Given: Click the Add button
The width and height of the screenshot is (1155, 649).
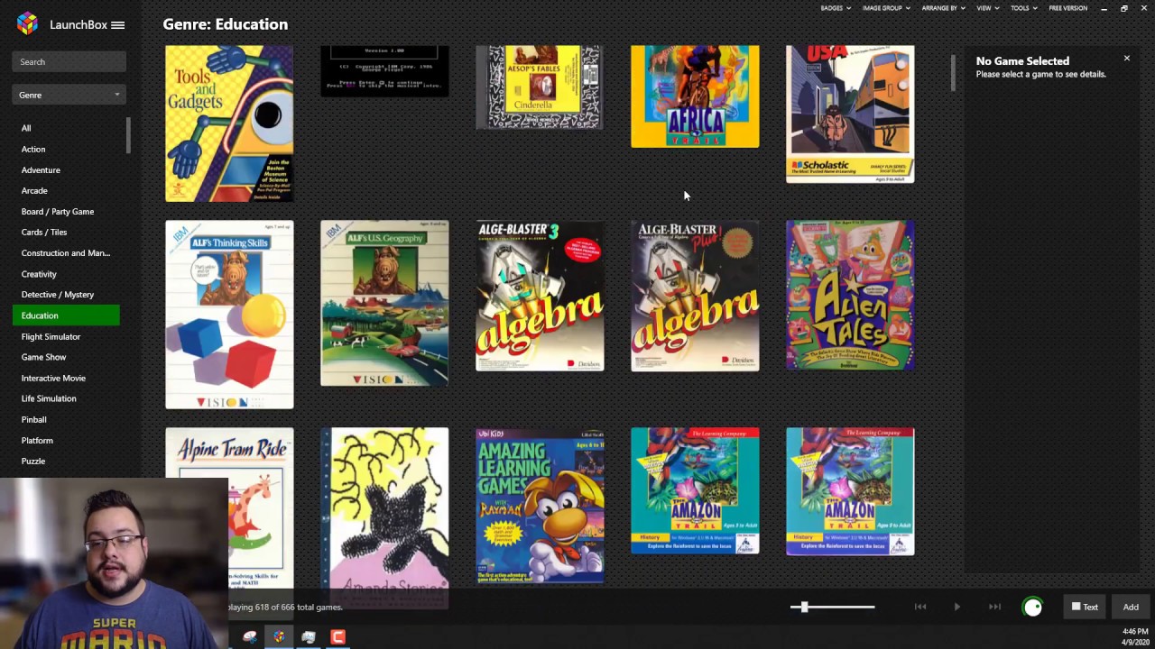Looking at the screenshot, I should tap(1131, 607).
